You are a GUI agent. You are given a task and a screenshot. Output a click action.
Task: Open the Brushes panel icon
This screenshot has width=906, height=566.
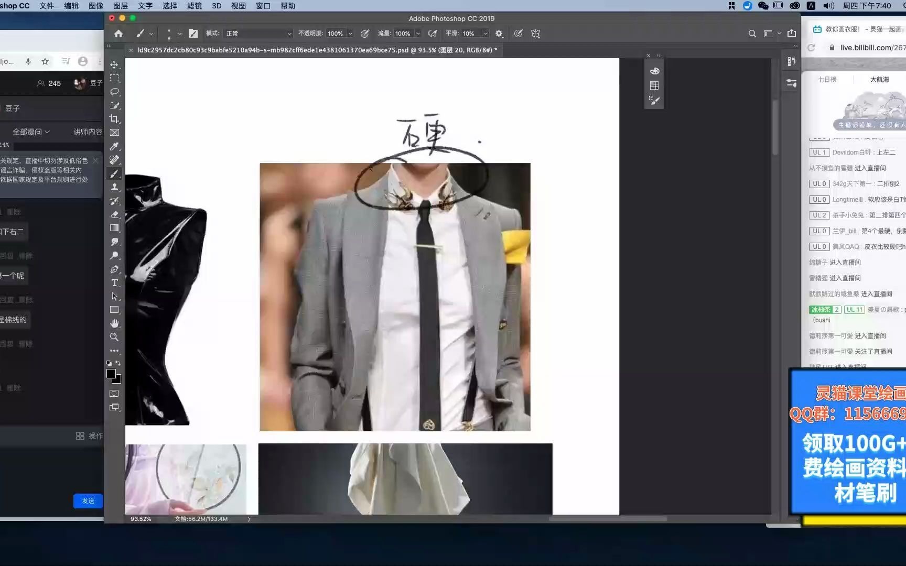(x=654, y=100)
